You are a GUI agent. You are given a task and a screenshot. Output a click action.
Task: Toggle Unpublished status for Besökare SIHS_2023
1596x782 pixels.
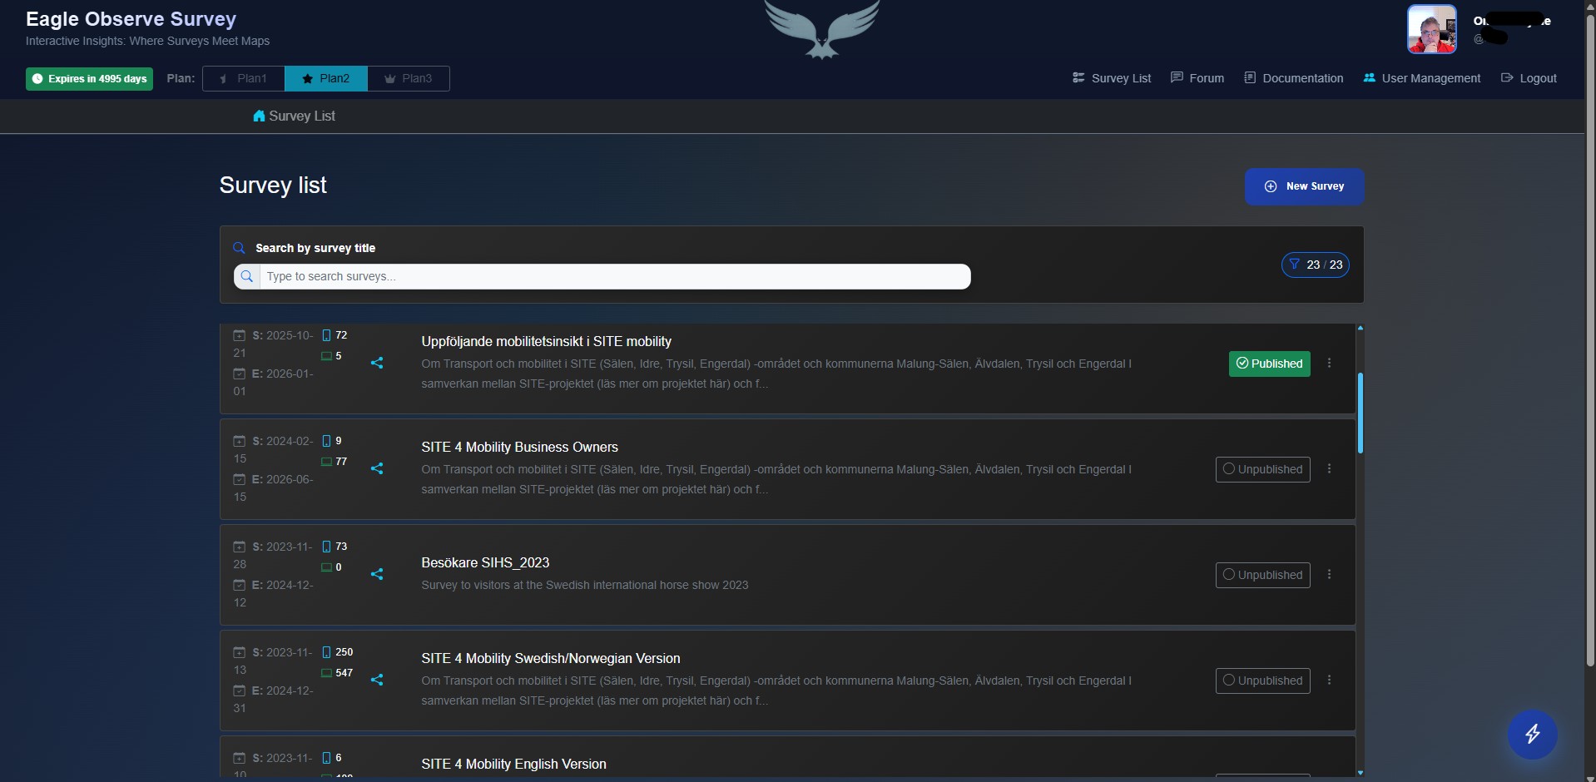point(1262,575)
